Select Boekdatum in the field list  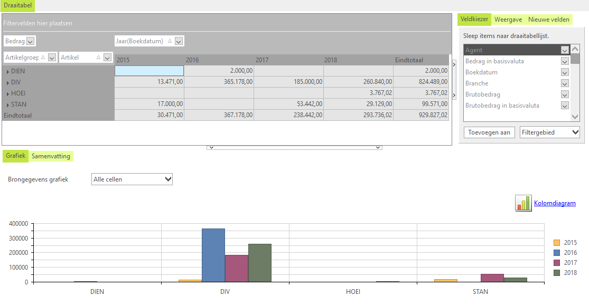(x=517, y=72)
